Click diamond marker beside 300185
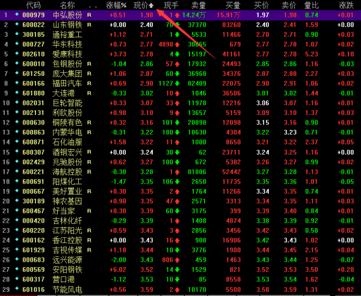361x296 pixels. click(17, 34)
